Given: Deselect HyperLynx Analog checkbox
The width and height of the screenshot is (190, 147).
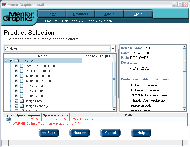Looking at the screenshot, I should pyautogui.click(x=16, y=76).
